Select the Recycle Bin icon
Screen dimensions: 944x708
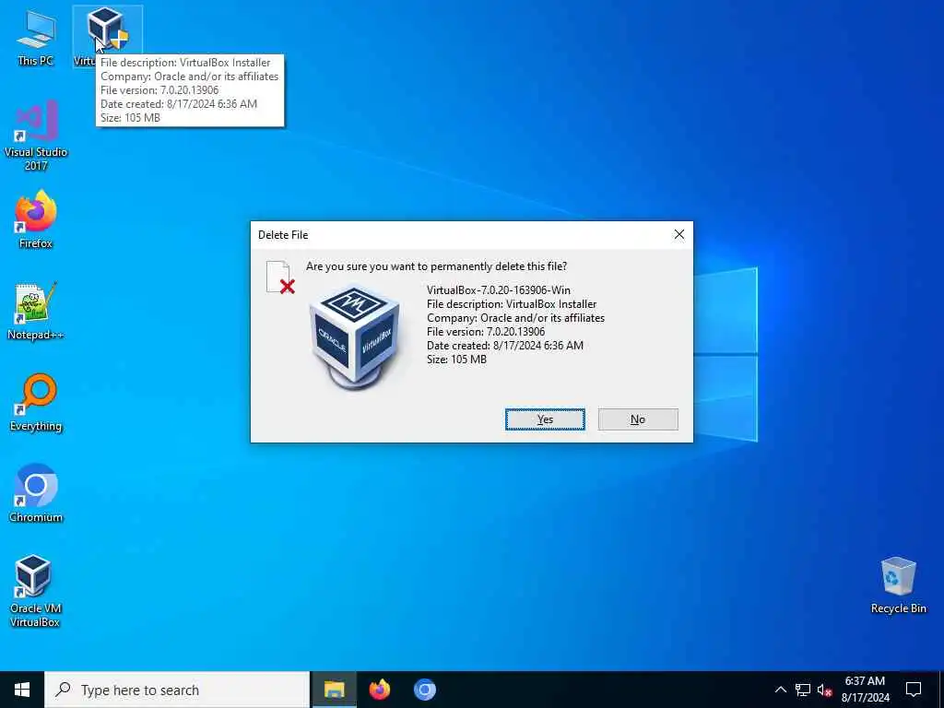click(x=898, y=585)
